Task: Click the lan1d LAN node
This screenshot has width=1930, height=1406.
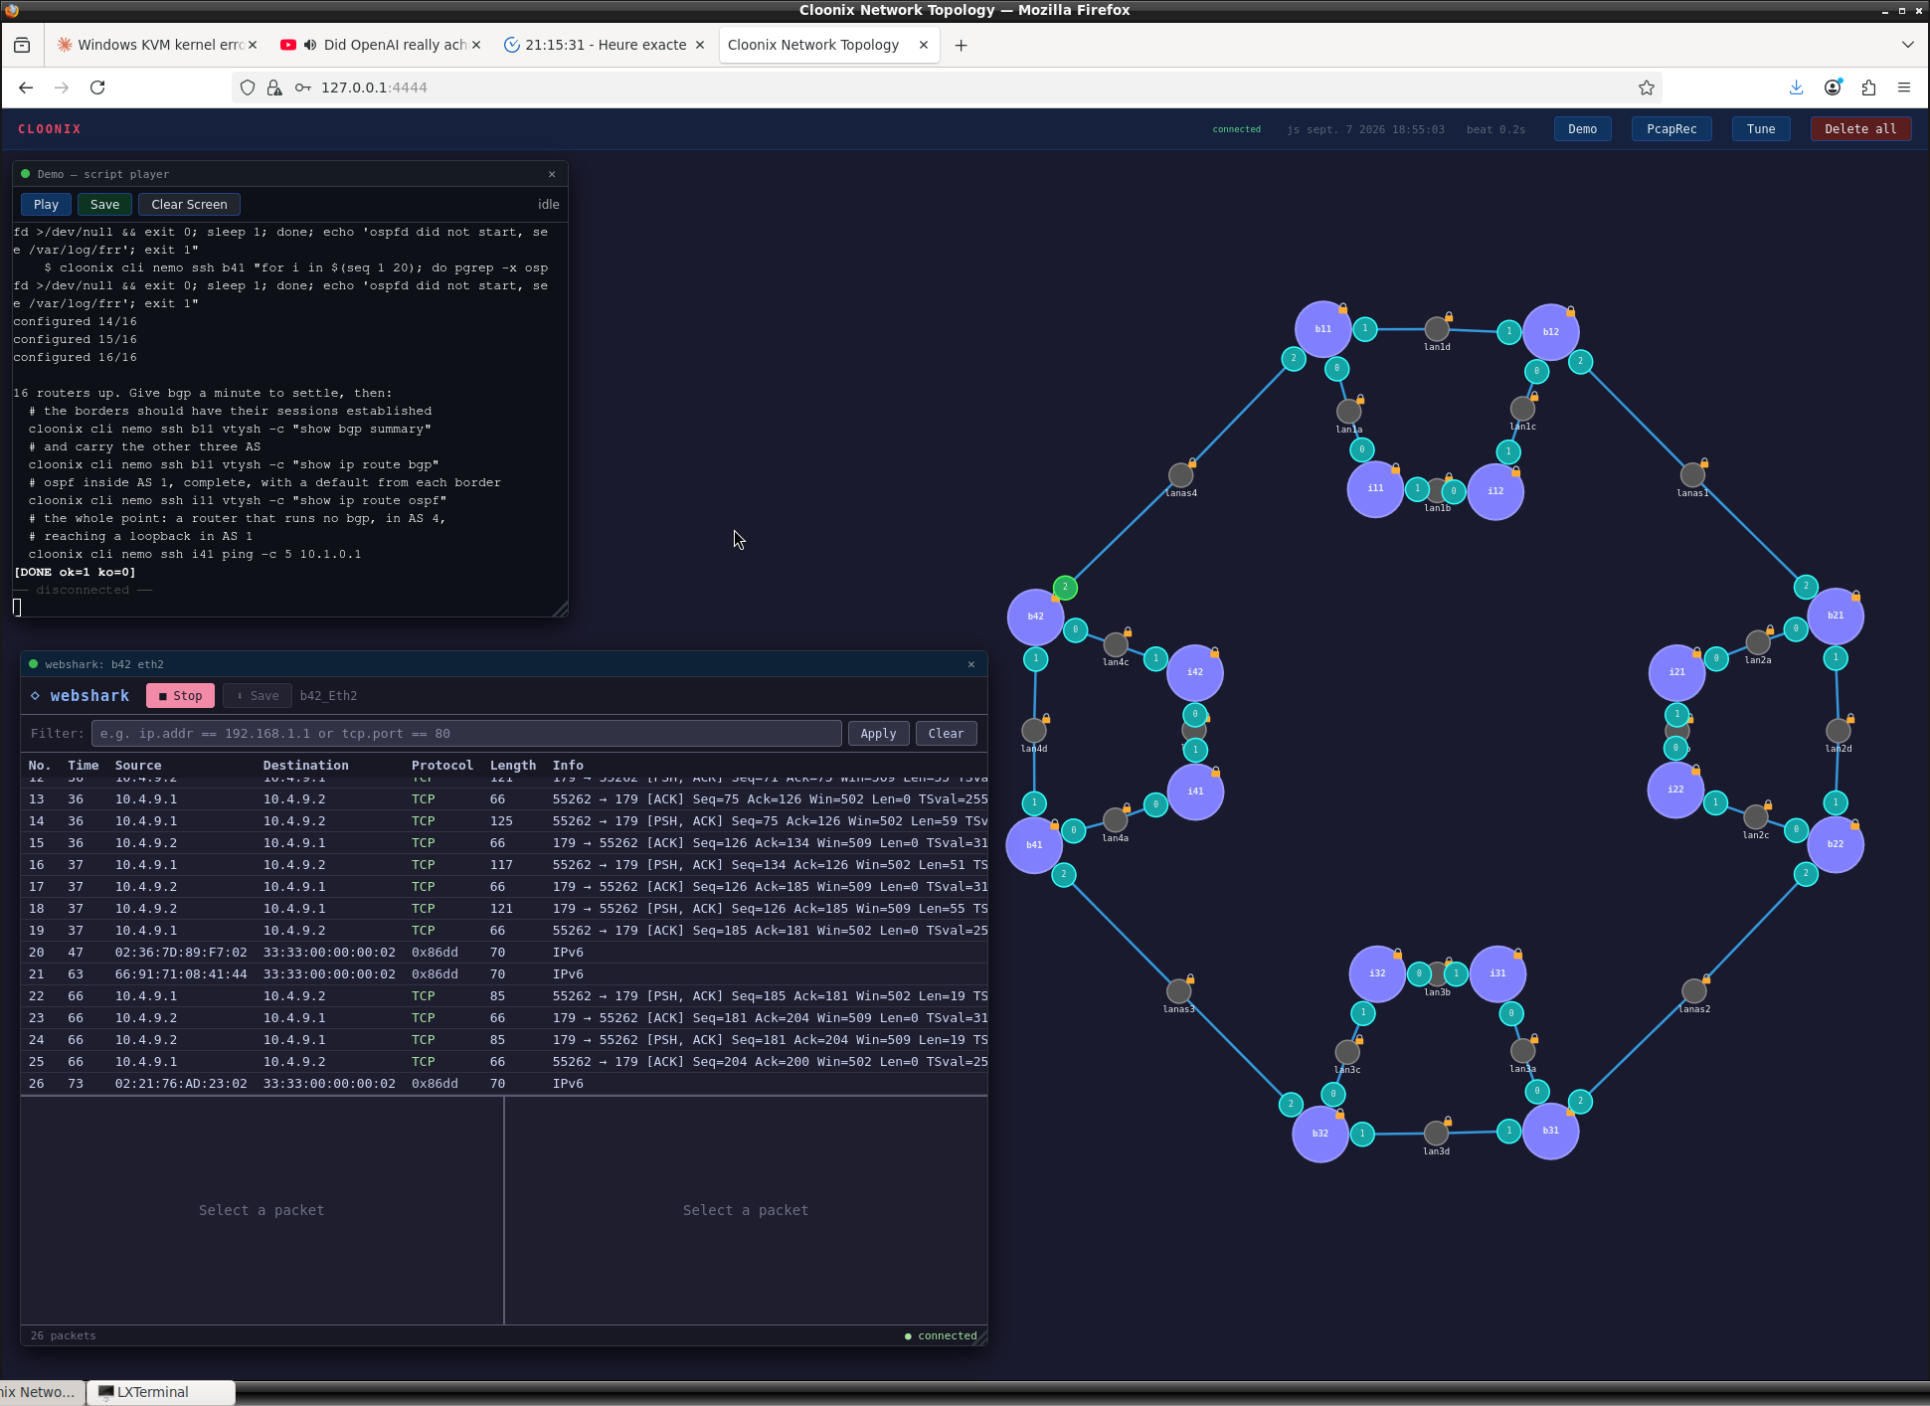Action: [x=1436, y=329]
